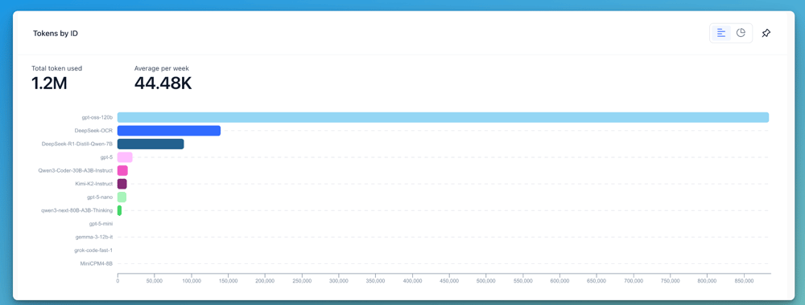Switch to bar chart view
The image size is (805, 305).
click(720, 33)
